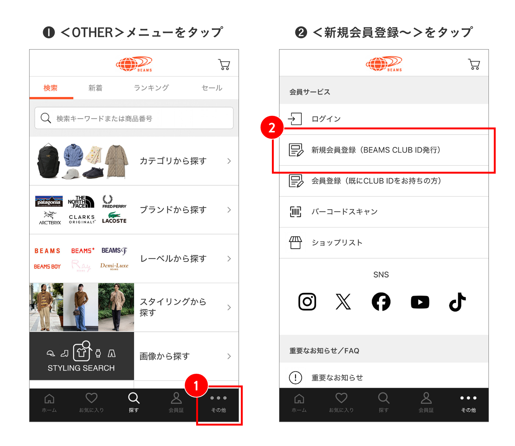The width and height of the screenshot is (515, 446).
Task: Open ブランドから探す label
Action: pyautogui.click(x=173, y=210)
